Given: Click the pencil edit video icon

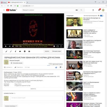Looking at the screenshot, I should 6,51.
